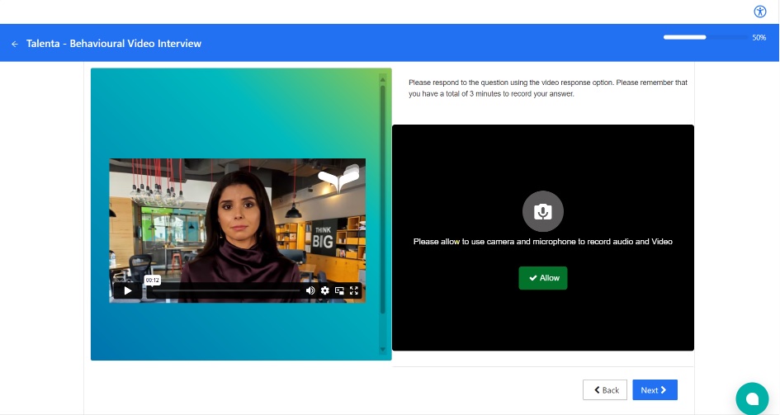Click the 'Please allow to use camera' message
Screen dimensions: 780x415
(x=543, y=242)
